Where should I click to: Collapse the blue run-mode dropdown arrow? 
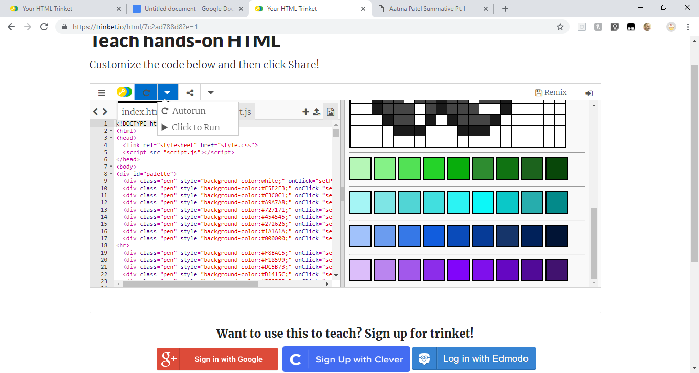167,93
